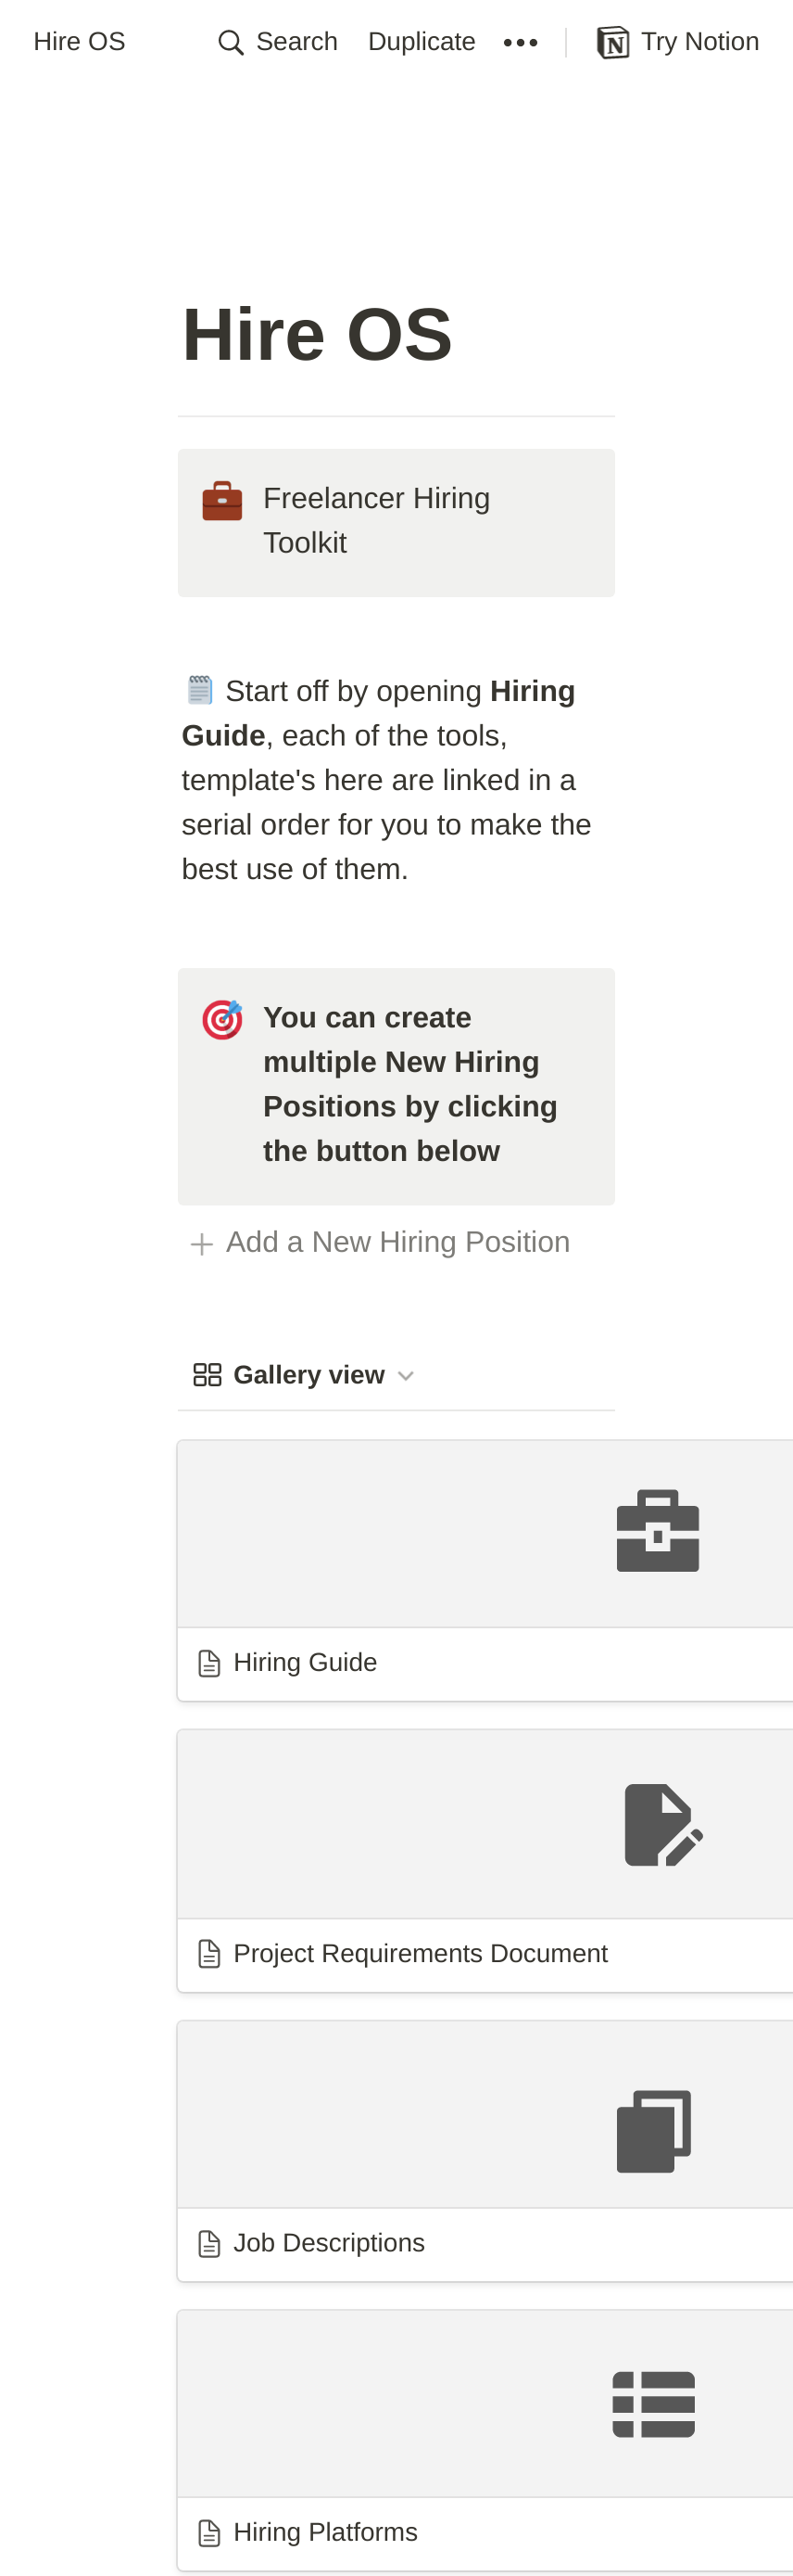The image size is (793, 2576).
Task: Click the Gallery view grid icon
Action: (207, 1375)
